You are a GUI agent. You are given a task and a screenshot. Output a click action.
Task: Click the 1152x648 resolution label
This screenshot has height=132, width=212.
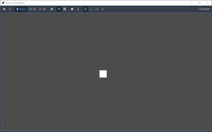(x=204, y=9)
